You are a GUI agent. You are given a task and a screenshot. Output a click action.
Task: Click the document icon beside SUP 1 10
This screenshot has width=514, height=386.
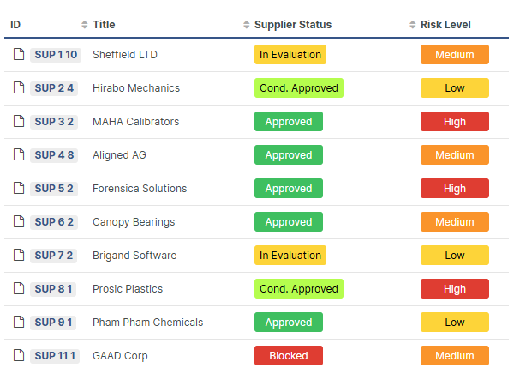click(x=19, y=55)
